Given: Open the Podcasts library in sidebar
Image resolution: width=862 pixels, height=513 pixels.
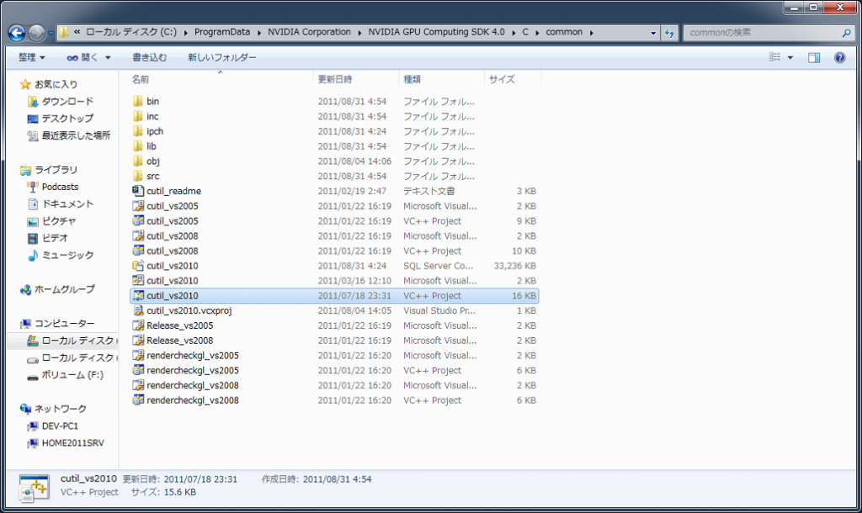Looking at the screenshot, I should pos(60,187).
